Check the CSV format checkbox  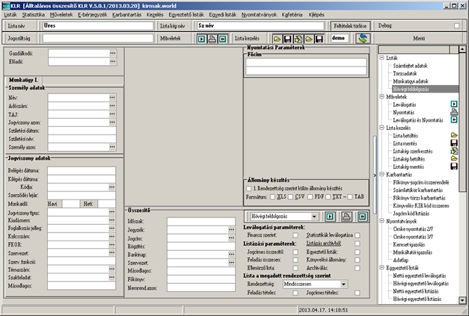pos(290,196)
